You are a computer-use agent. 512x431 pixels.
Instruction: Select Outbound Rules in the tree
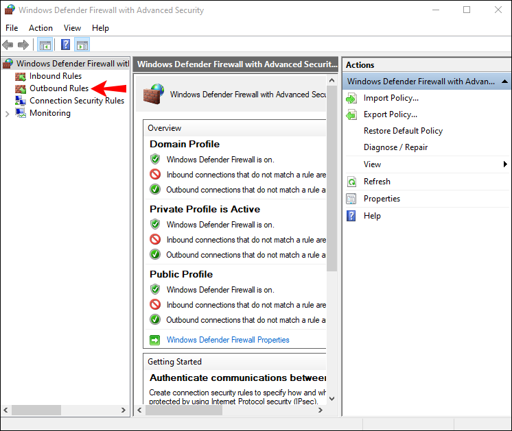(59, 88)
